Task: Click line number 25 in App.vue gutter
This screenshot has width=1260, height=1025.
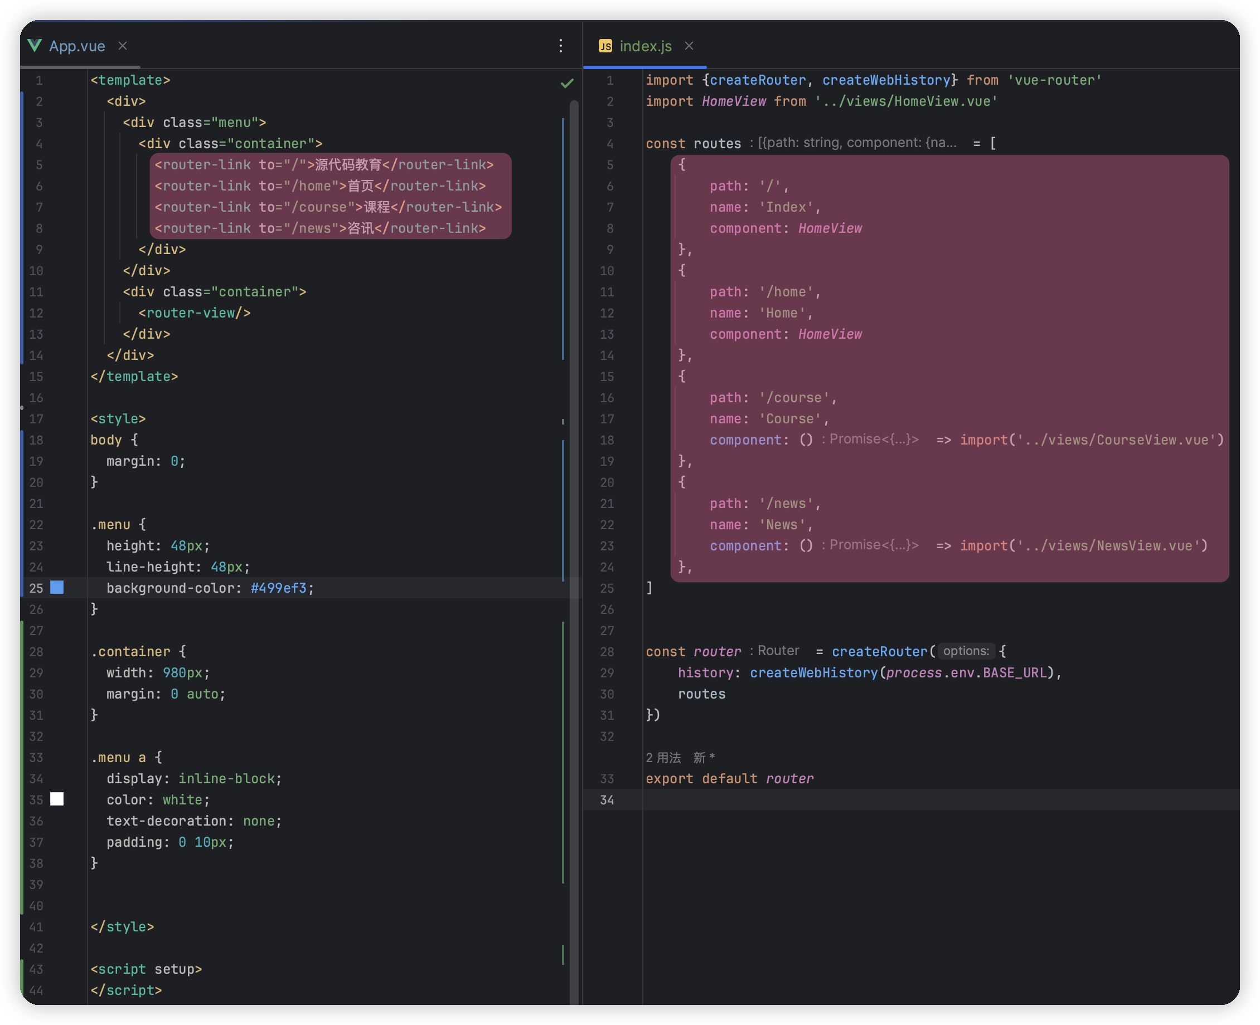Action: coord(36,588)
